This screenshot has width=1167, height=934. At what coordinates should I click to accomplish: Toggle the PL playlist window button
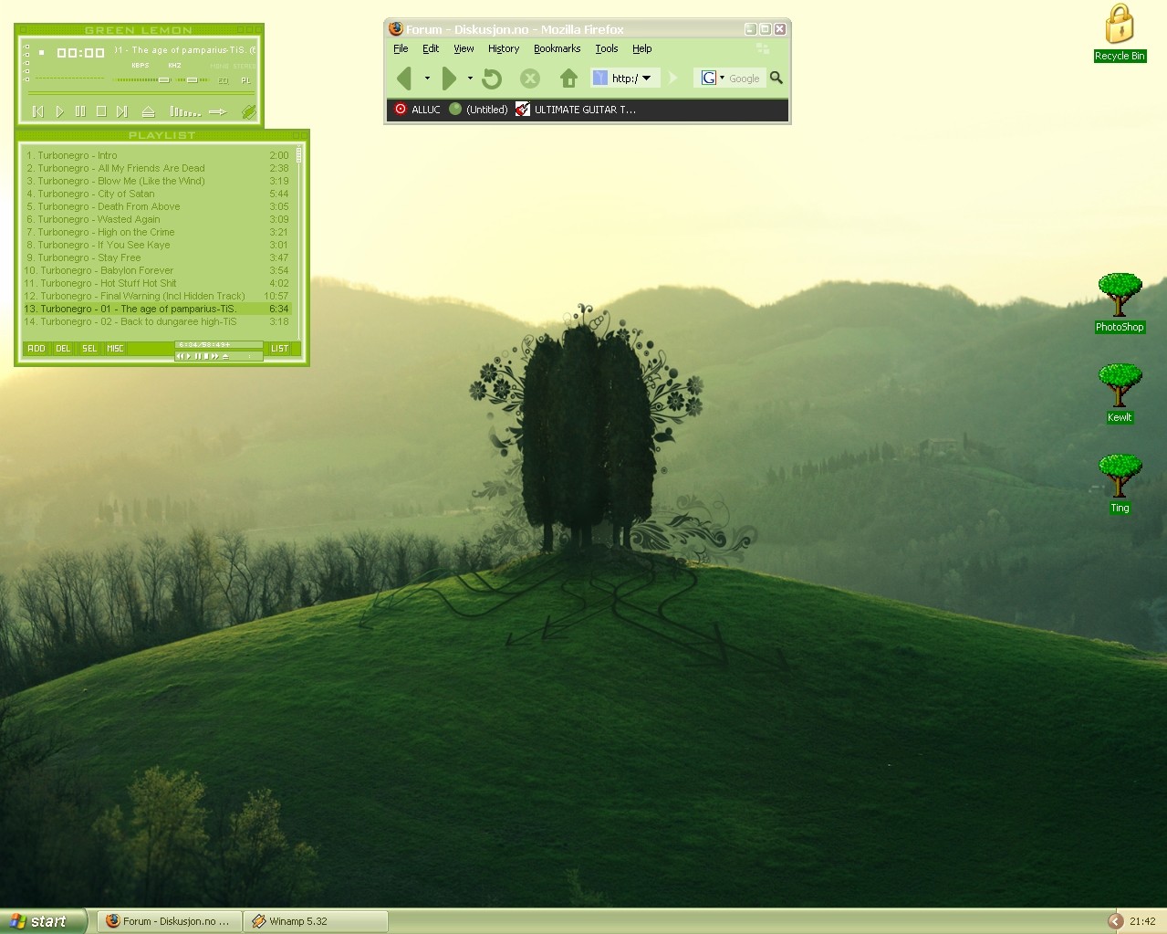(245, 80)
